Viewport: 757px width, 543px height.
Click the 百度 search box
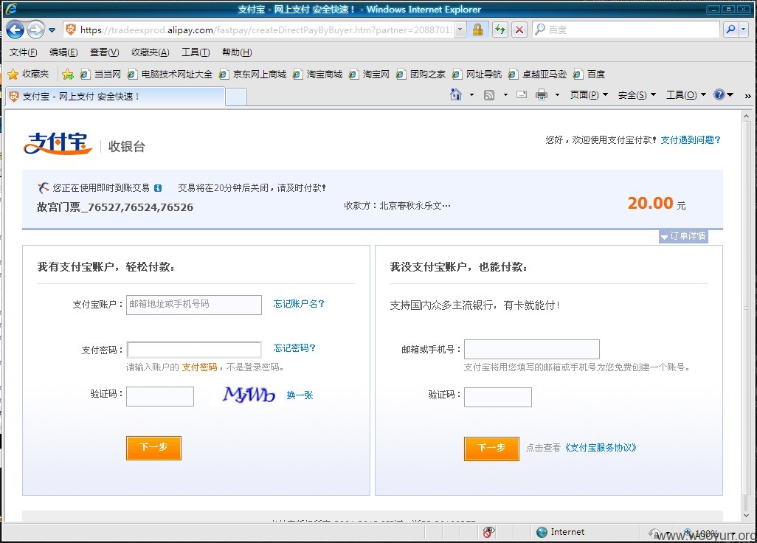(626, 30)
